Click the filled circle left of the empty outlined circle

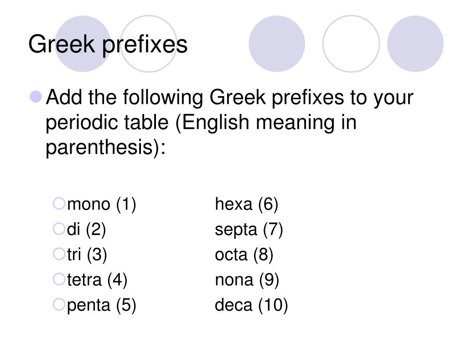[277, 43]
